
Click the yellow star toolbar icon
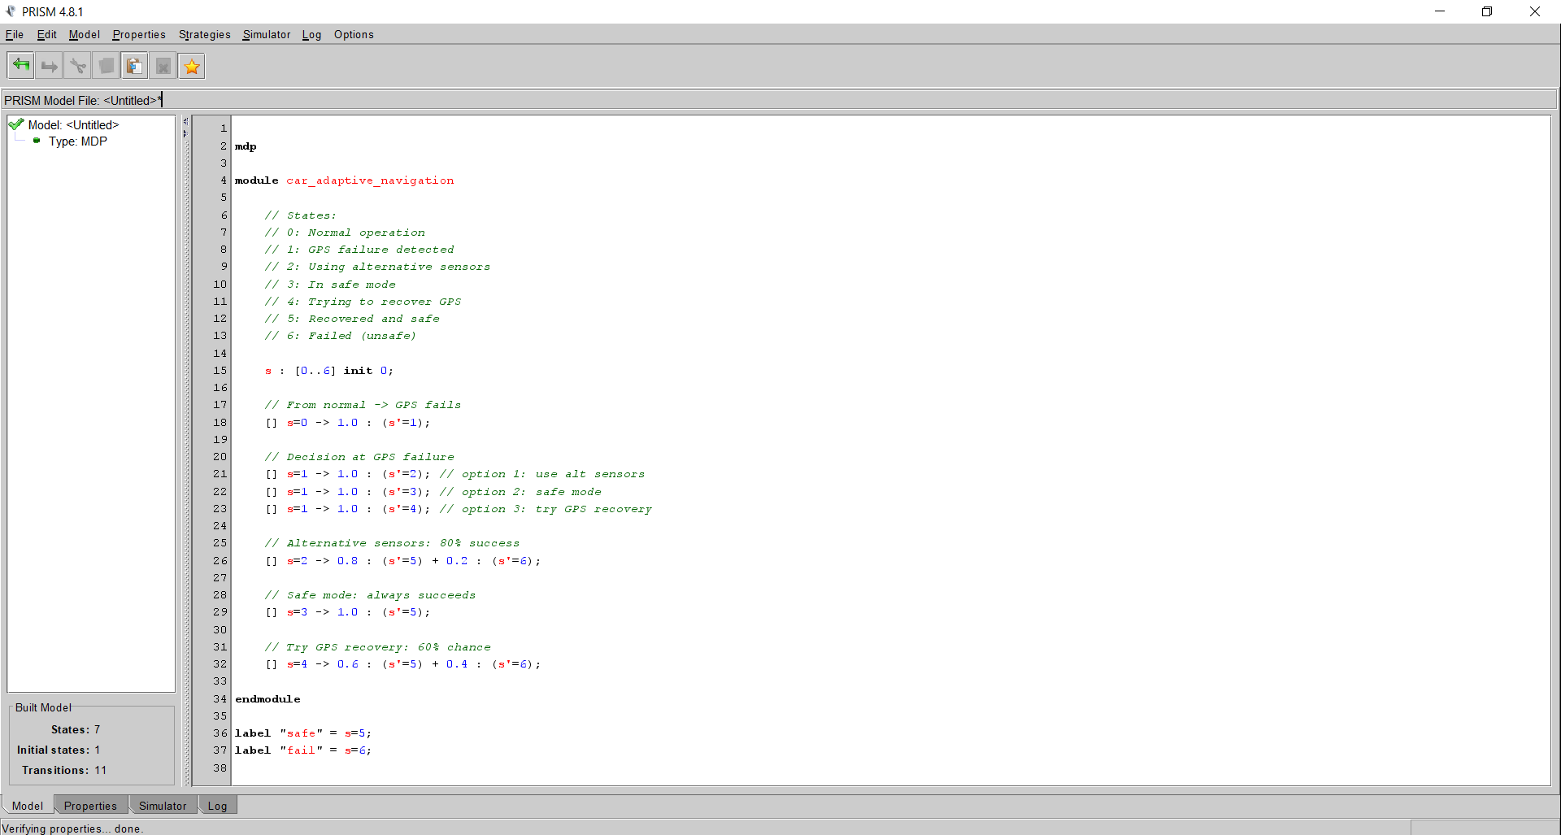pyautogui.click(x=192, y=66)
